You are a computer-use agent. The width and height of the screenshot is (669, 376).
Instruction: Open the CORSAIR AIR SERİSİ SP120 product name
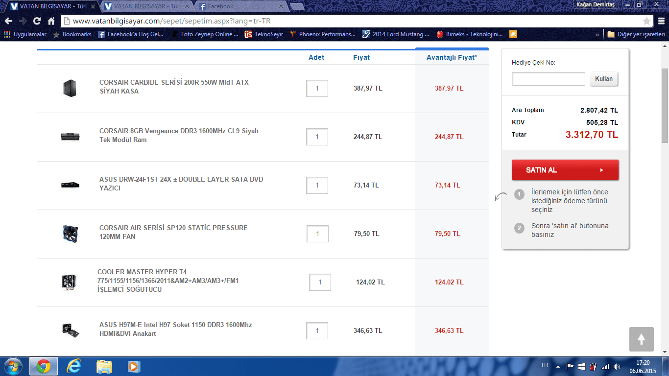click(x=173, y=232)
